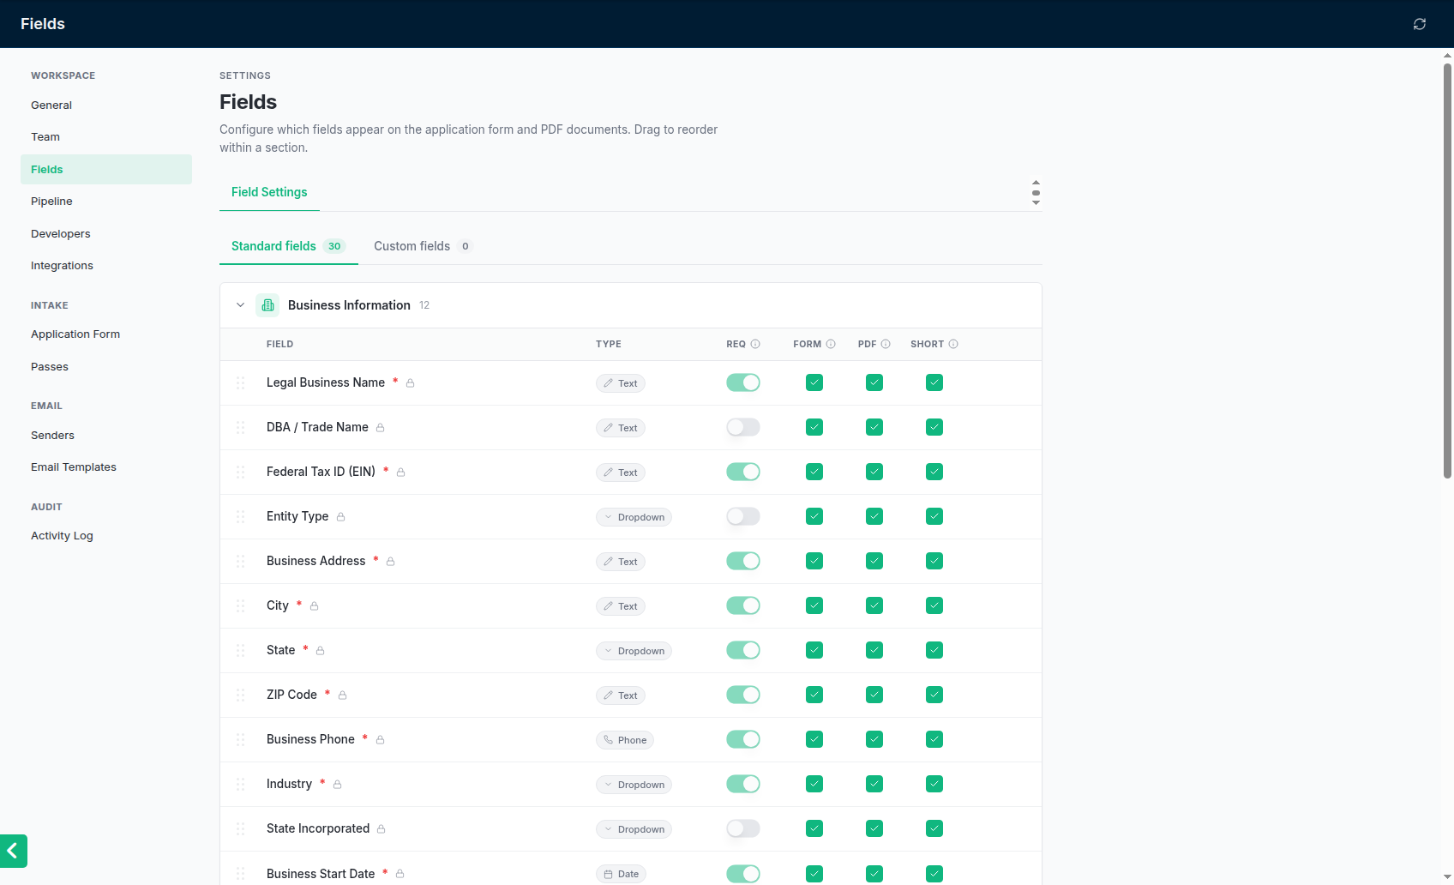Click the lock icon beside ZIP Code
Image resolution: width=1454 pixels, height=885 pixels.
(343, 695)
